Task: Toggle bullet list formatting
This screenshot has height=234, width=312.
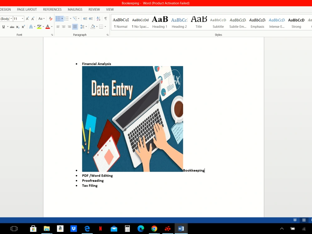Action: click(58, 19)
